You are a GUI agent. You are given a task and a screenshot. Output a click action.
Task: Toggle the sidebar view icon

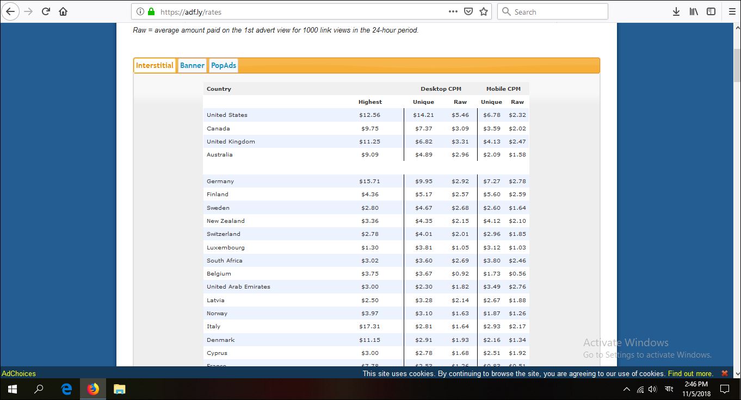point(710,11)
